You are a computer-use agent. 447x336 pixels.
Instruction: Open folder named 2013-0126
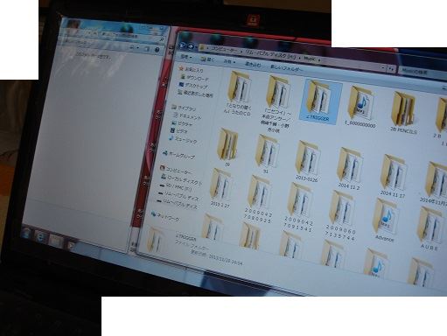308,161
